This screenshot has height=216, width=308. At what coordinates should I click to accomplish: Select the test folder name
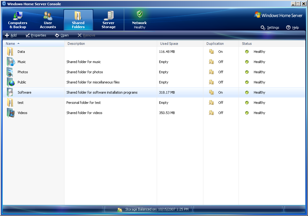point(20,103)
